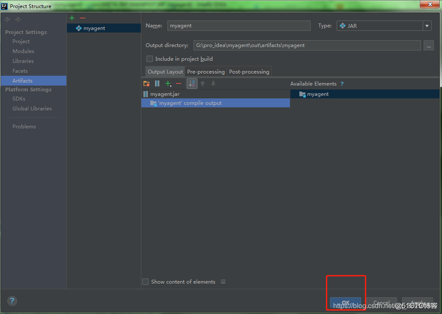Click the Name input field

(239, 26)
